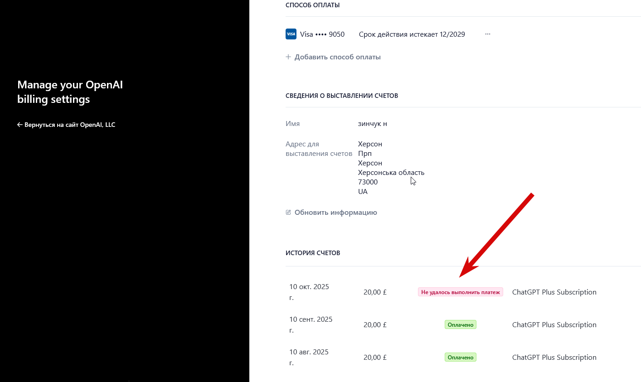
Task: Click the back arrow icon in left panel
Action: tap(19, 125)
